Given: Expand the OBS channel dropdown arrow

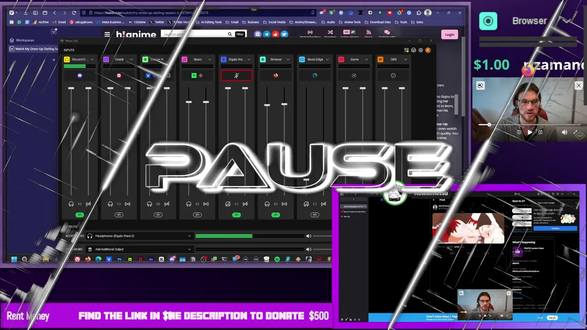Looking at the screenshot, I should tap(406, 59).
